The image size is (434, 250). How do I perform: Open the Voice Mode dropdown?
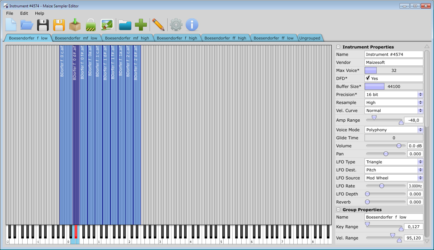click(420, 130)
